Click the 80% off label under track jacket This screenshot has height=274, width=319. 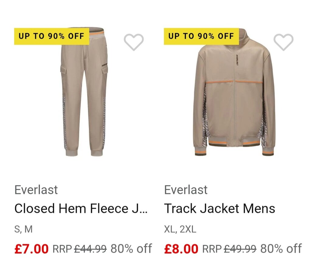(x=281, y=249)
